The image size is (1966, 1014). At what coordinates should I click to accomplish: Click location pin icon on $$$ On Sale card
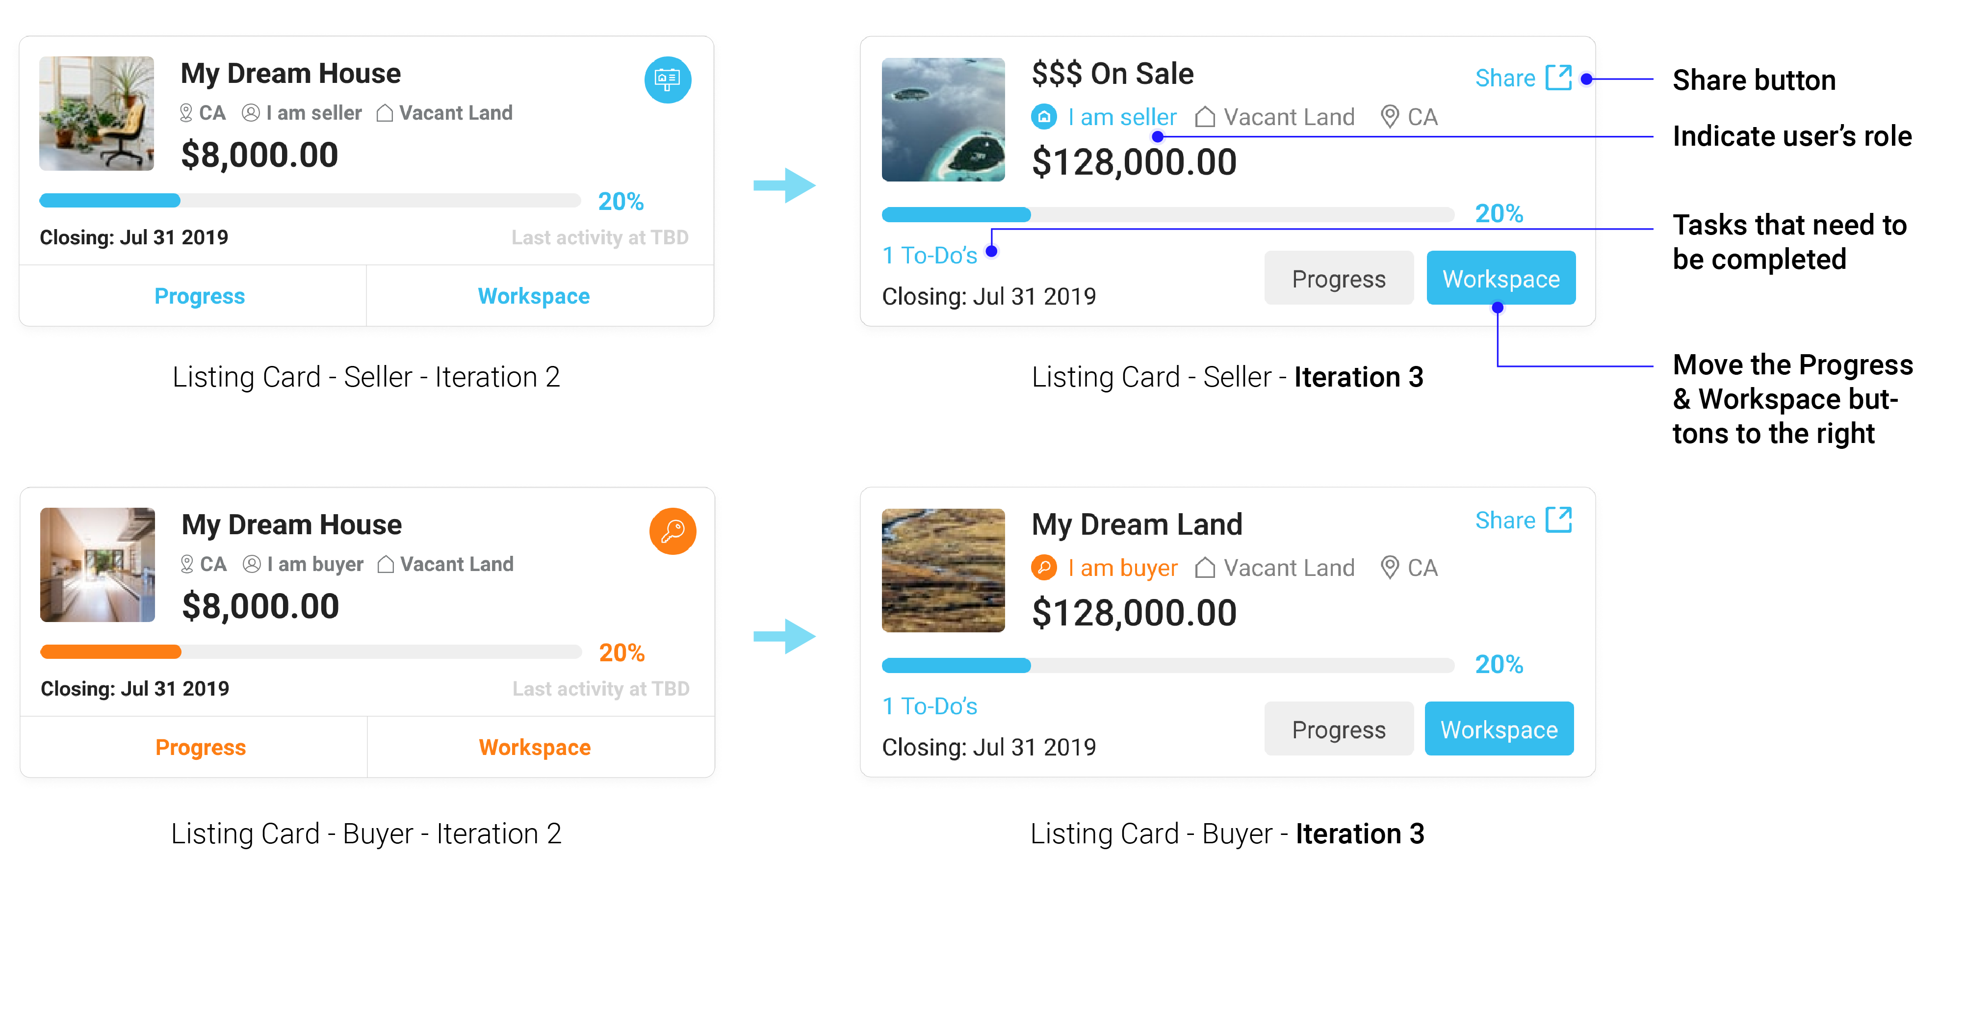[1390, 117]
